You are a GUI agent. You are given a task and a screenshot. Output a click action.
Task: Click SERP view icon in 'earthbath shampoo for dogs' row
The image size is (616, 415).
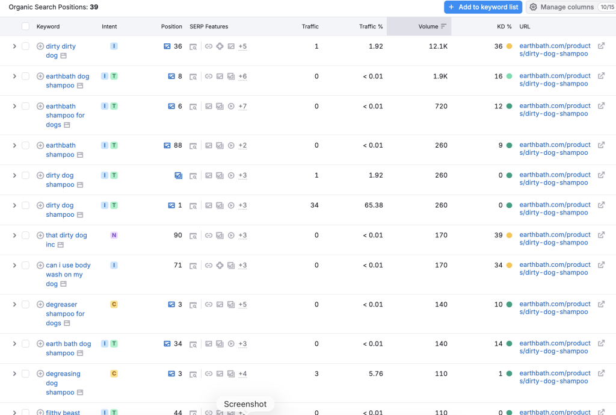(x=193, y=107)
